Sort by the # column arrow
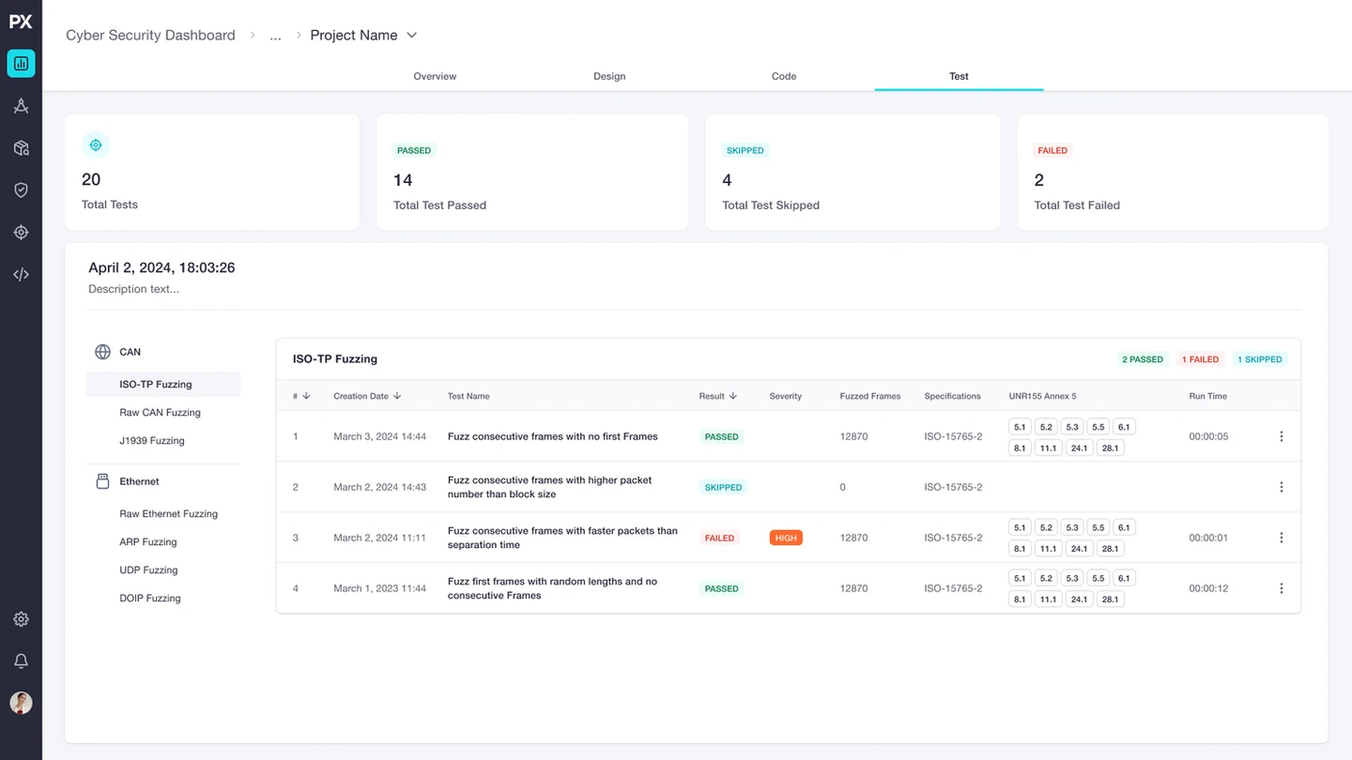 point(306,396)
